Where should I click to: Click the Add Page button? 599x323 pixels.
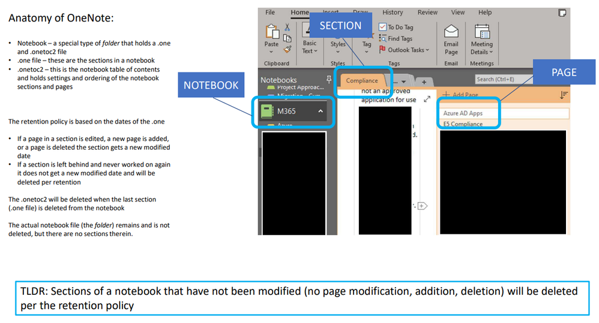click(460, 95)
